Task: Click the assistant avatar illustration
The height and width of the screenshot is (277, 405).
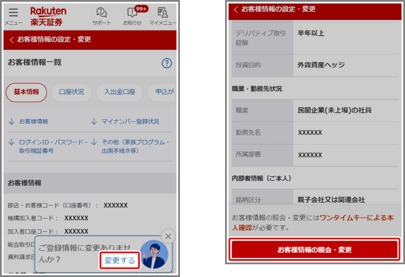Action: pyautogui.click(x=154, y=254)
